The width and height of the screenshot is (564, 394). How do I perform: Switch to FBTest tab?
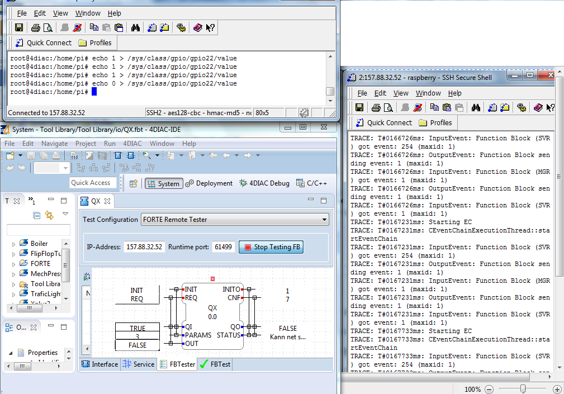point(215,364)
